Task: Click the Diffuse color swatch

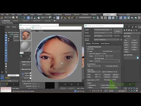Action: [x=31, y=76]
